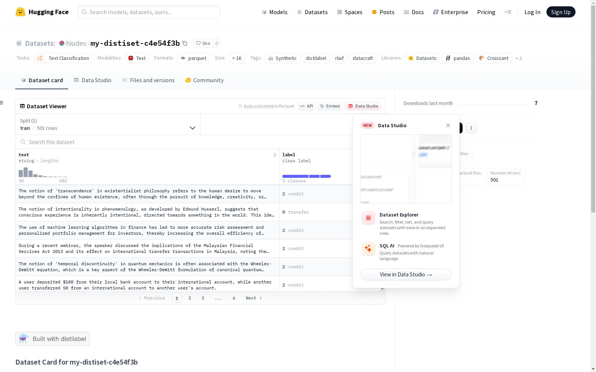Screen dimensions: 596x372
Task: Switch to the Data Studio tab
Action: [x=92, y=80]
